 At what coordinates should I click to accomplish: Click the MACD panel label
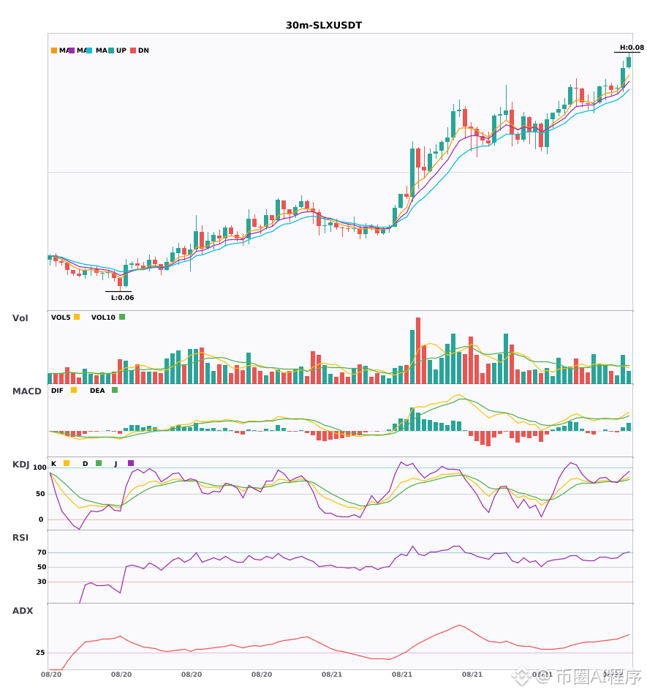(26, 391)
